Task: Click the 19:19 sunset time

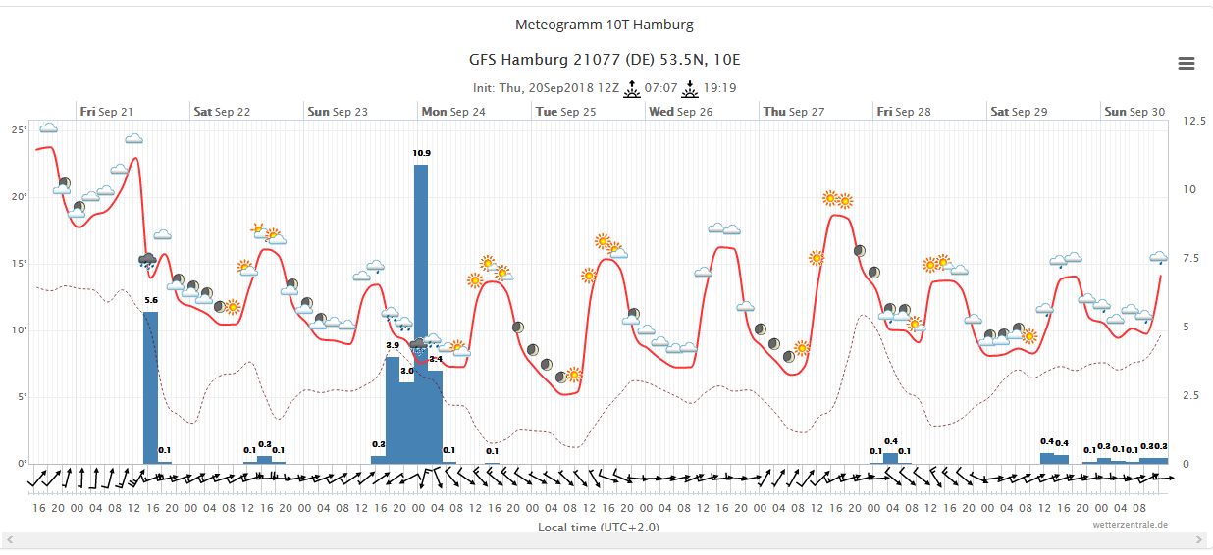Action: (x=720, y=88)
